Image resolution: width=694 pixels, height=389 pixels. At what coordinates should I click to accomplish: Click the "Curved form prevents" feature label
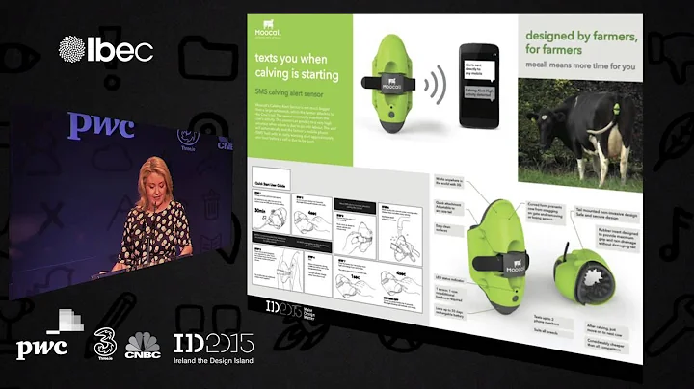[x=546, y=212]
